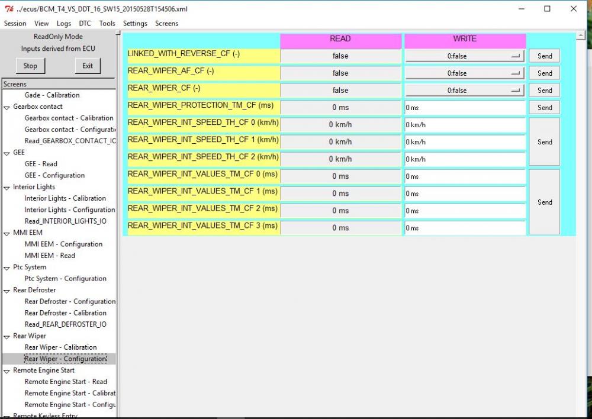Collapse the MMI EEM tree group
Image resolution: width=592 pixels, height=419 pixels.
(x=7, y=234)
